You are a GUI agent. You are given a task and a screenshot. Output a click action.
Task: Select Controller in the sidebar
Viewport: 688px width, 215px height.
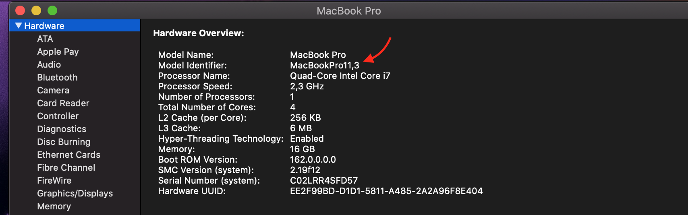point(58,116)
